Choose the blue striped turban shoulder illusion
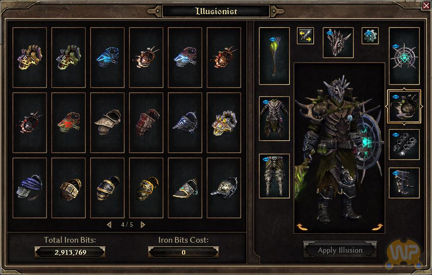Image resolution: width=432 pixels, height=275 pixels. (x=30, y=188)
